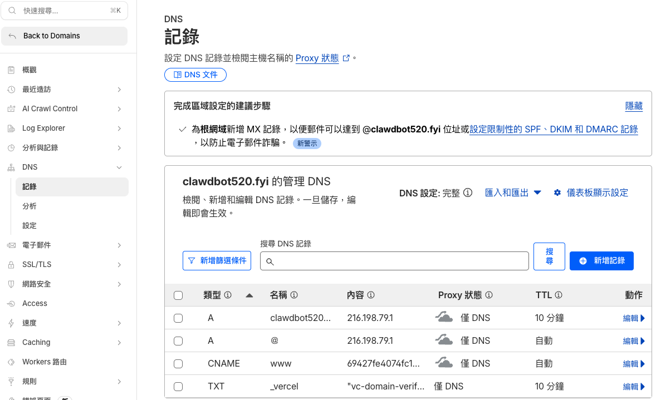Click the info icon beside 類型 column header
This screenshot has width=656, height=400.
click(x=228, y=295)
